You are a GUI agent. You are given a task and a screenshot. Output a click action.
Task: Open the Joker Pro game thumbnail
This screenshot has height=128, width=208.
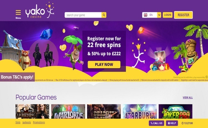176,111
